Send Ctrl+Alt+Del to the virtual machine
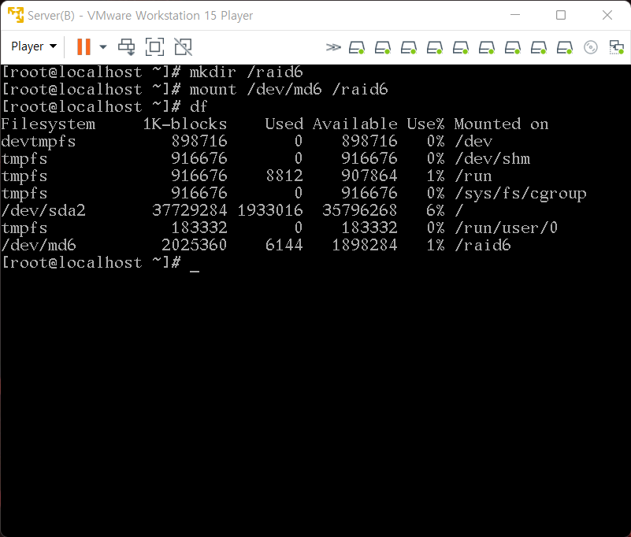 click(x=126, y=46)
